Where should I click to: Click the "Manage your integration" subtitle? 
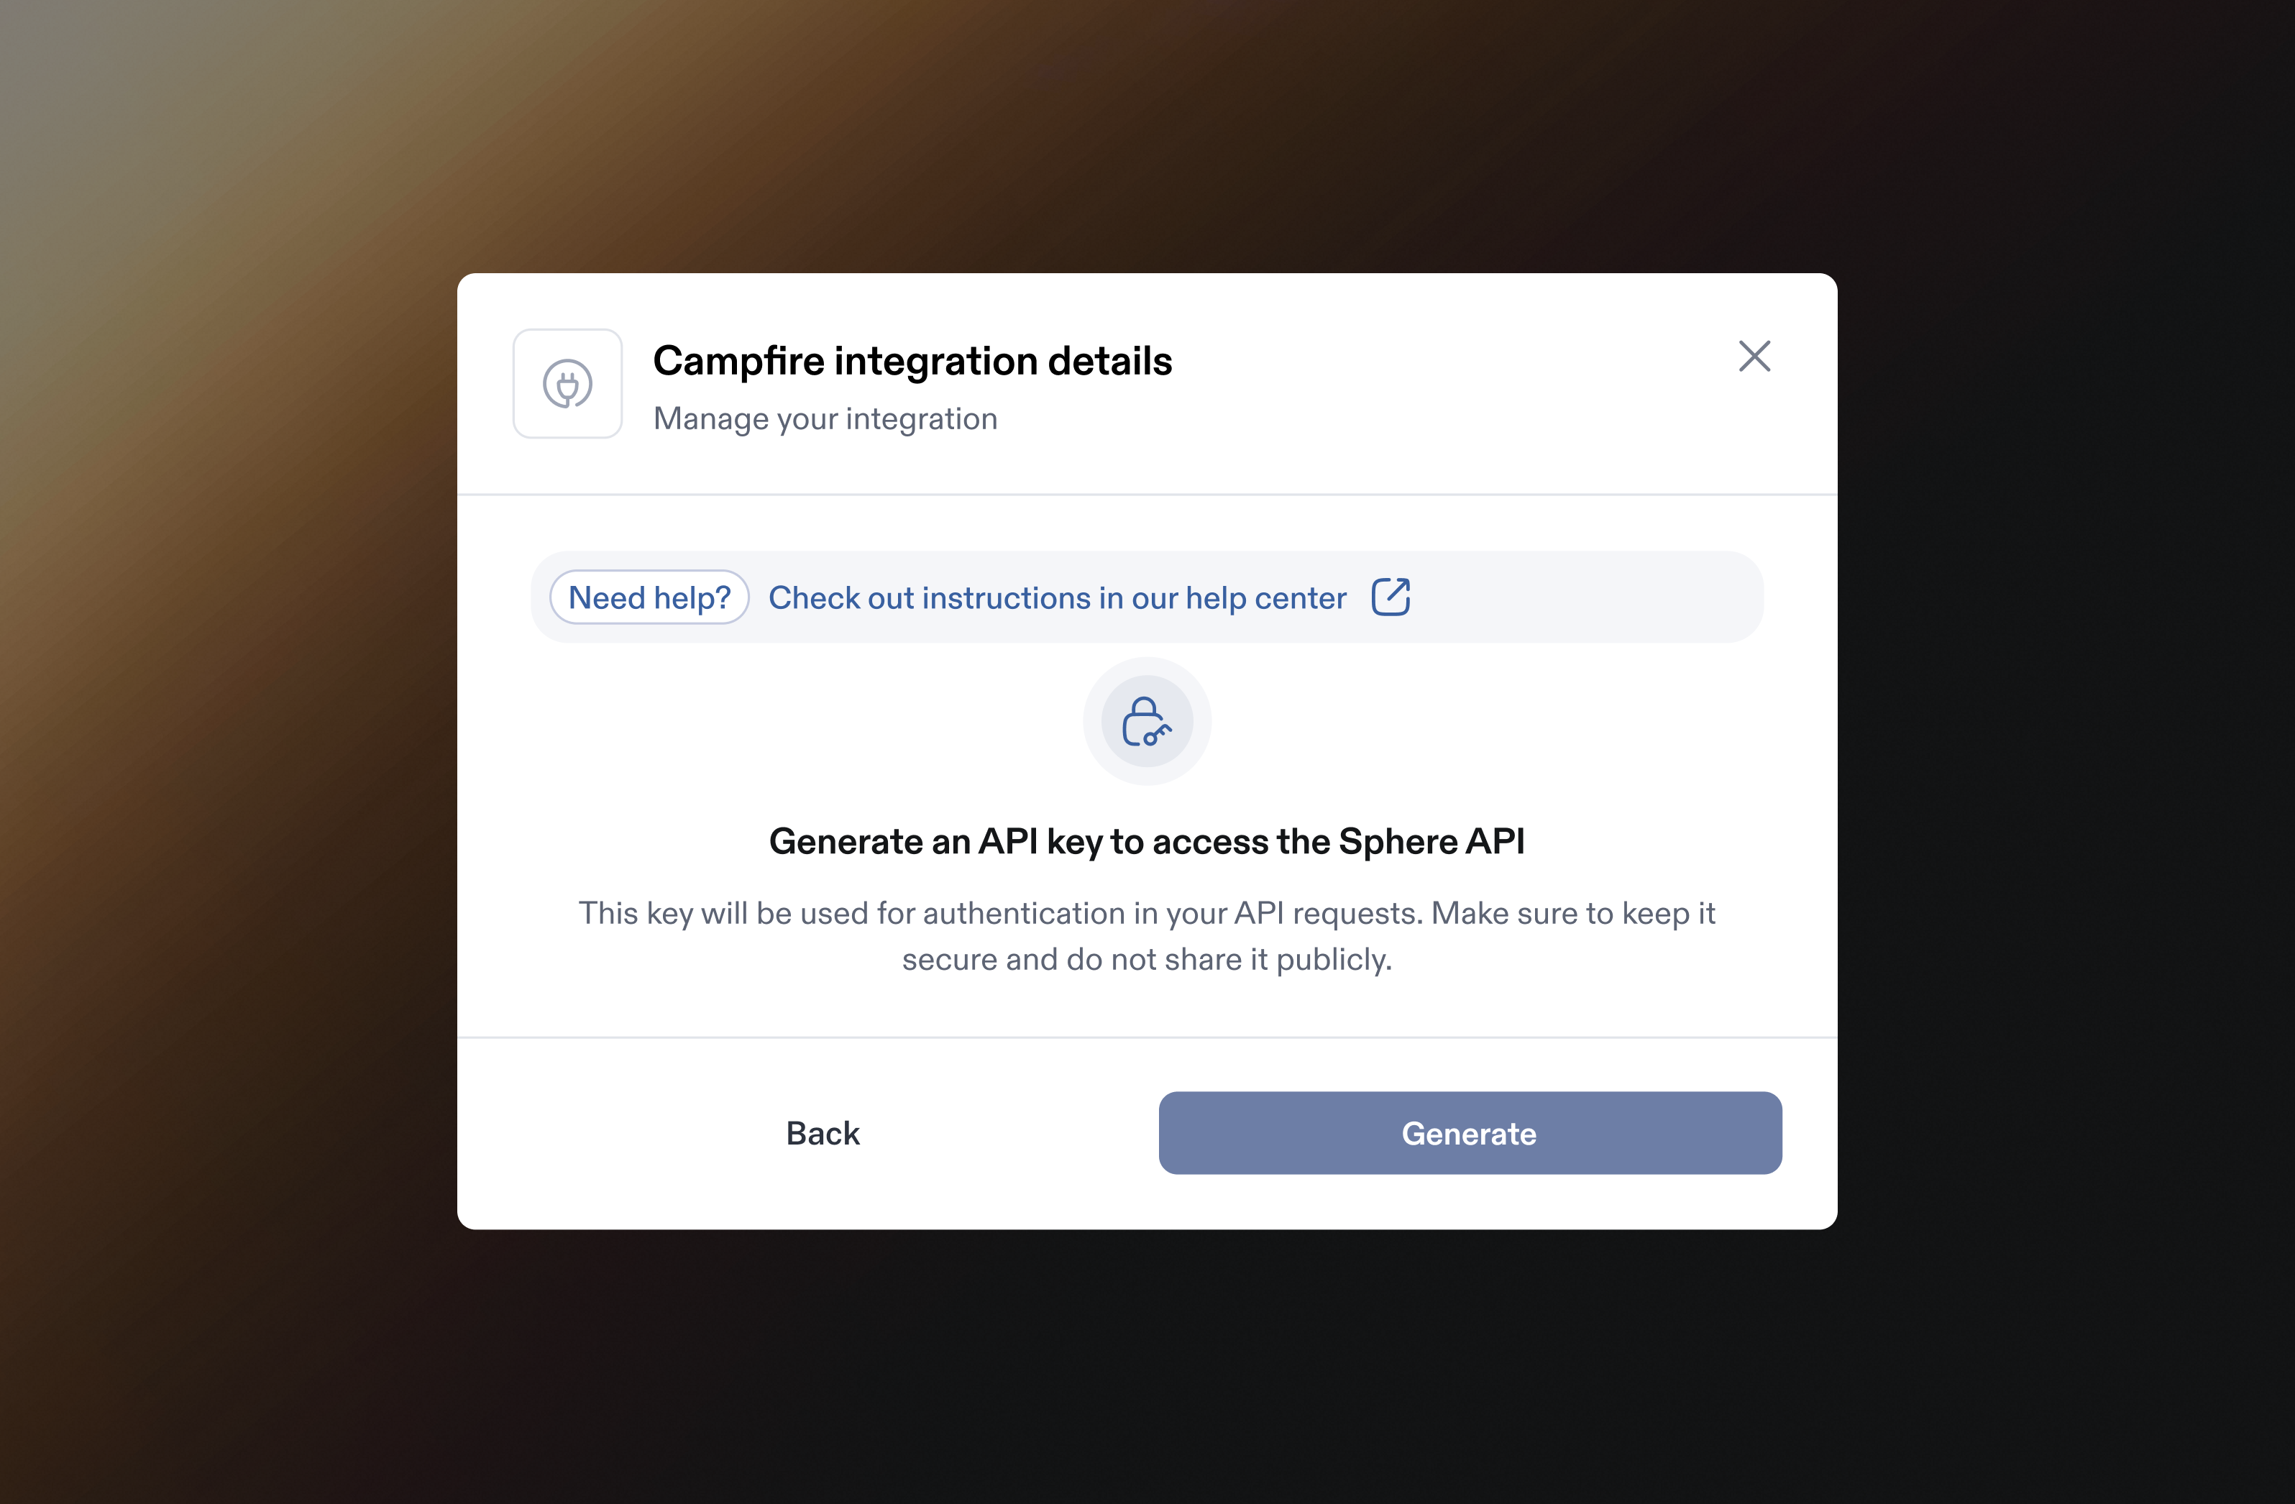(825, 419)
